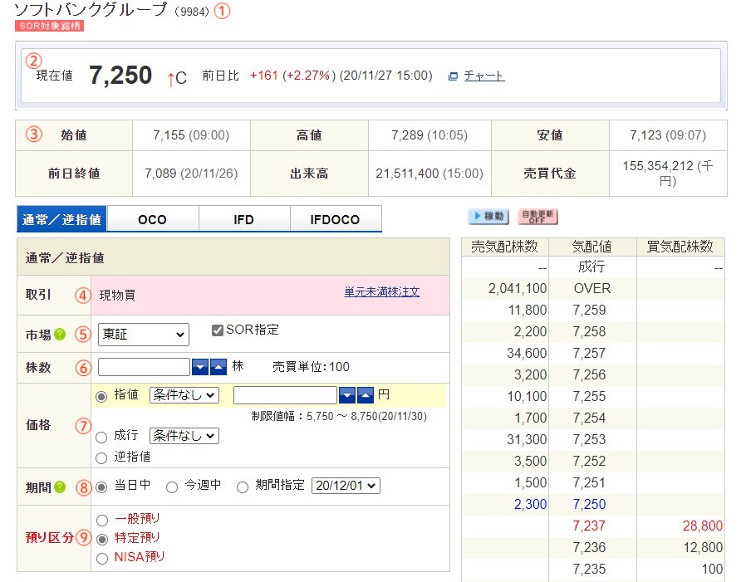
Task: Click the blue 7,250 price in order book
Action: 590,504
